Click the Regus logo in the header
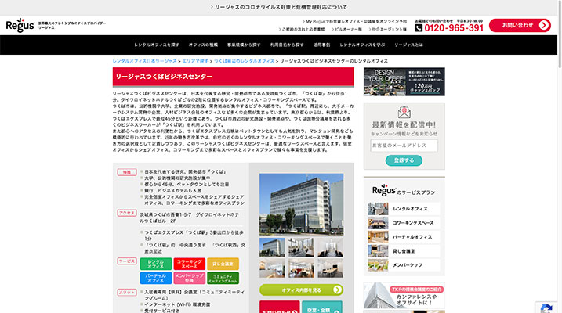The height and width of the screenshot is (313, 562). [20, 25]
